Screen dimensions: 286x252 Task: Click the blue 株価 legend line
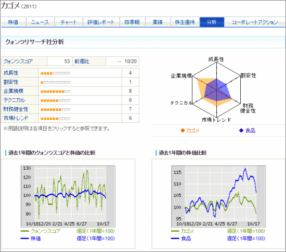25,238
